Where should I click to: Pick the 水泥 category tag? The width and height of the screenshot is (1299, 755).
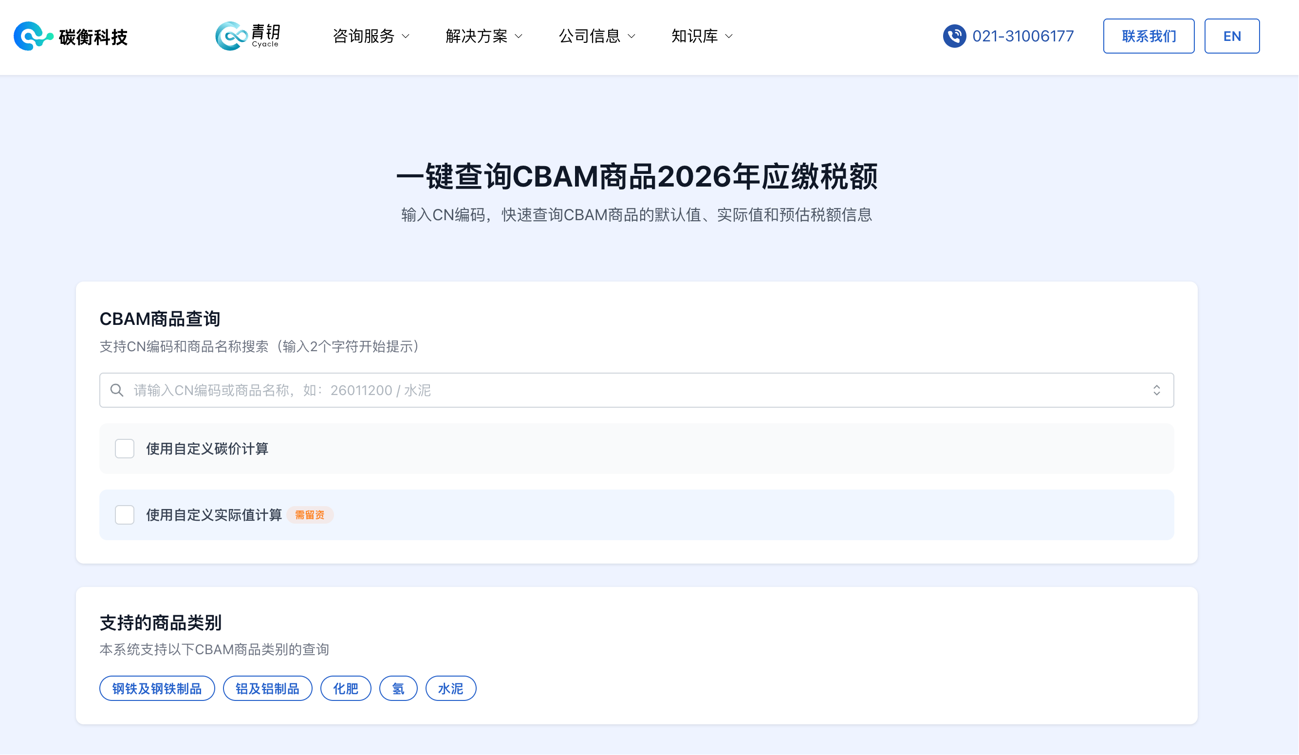[450, 688]
